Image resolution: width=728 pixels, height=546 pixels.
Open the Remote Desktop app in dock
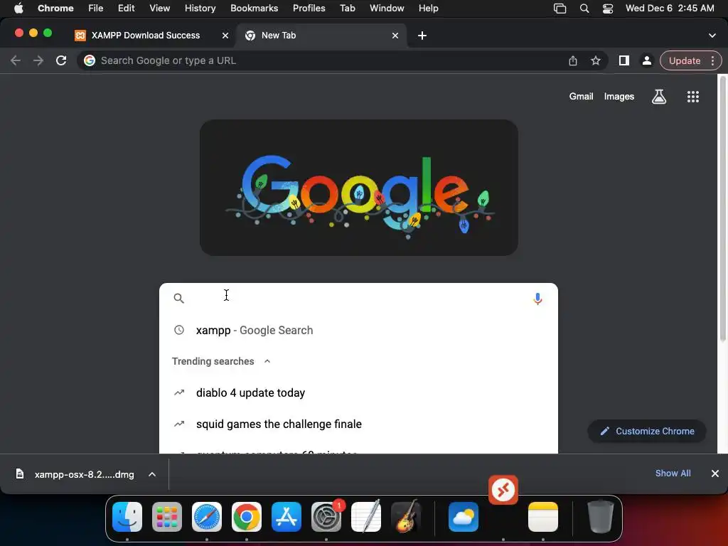(x=503, y=489)
